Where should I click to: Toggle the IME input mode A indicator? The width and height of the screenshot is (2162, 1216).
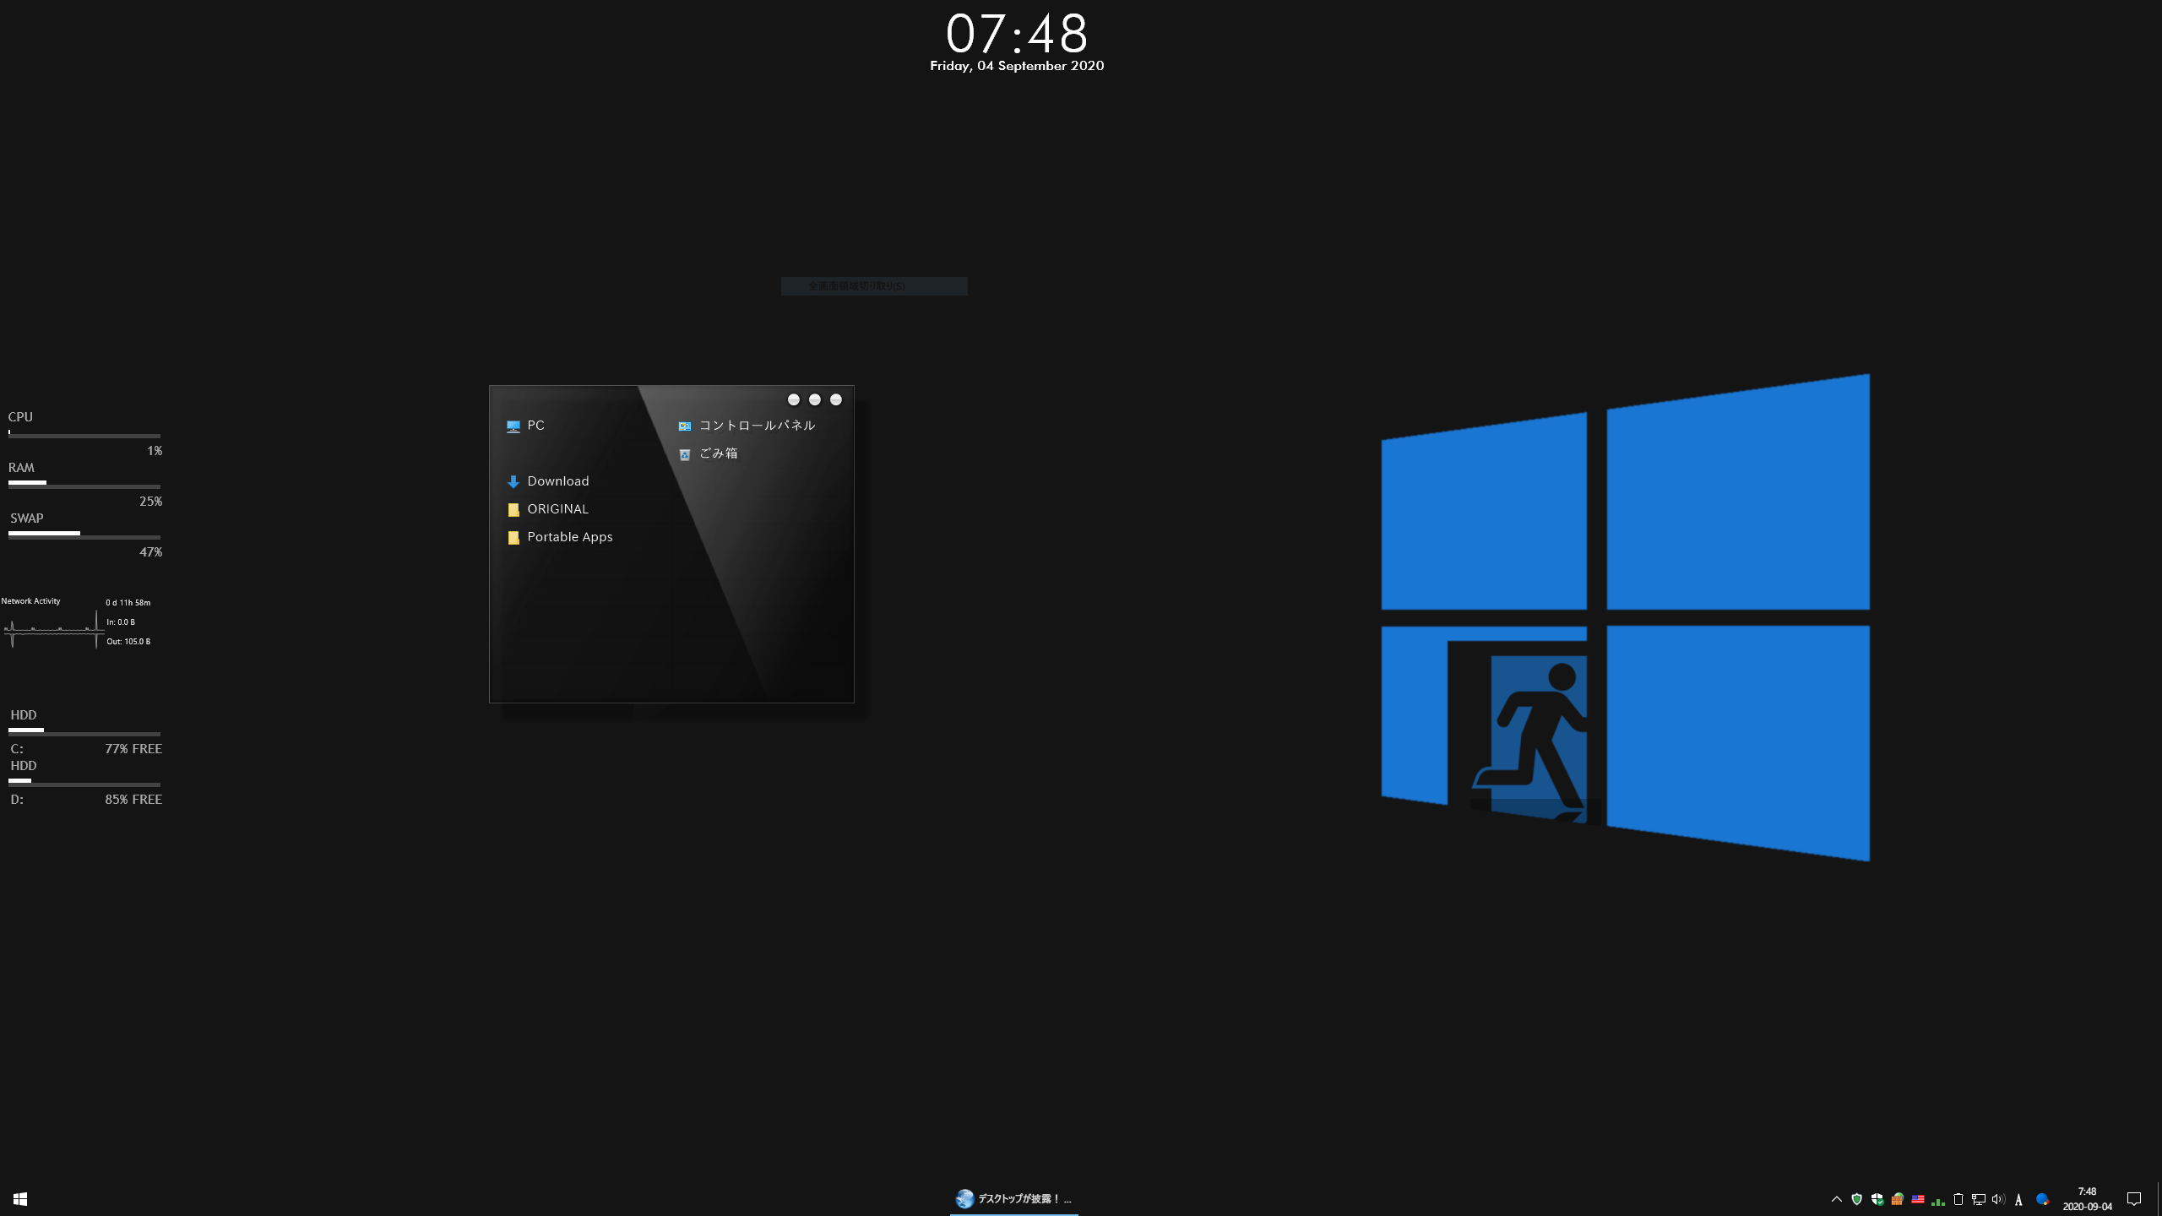[x=2019, y=1199]
